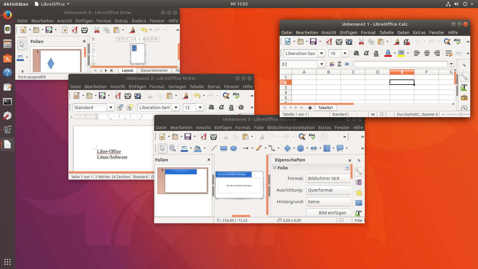
Task: Toggle the grid display in Impress toolbar
Action: [324, 137]
